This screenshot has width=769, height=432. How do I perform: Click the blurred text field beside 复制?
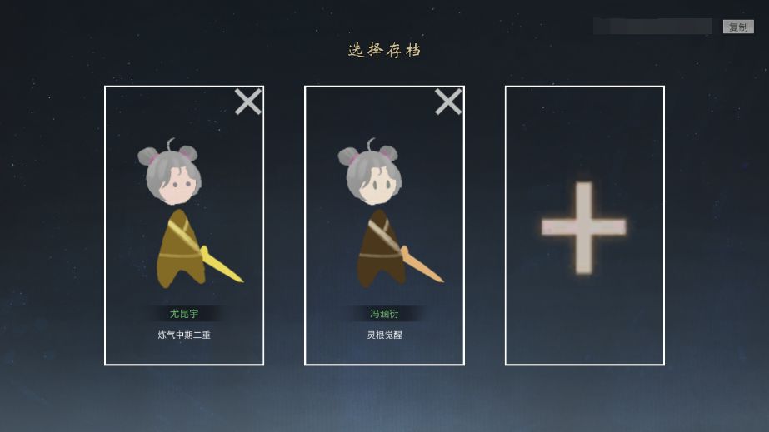tap(652, 27)
